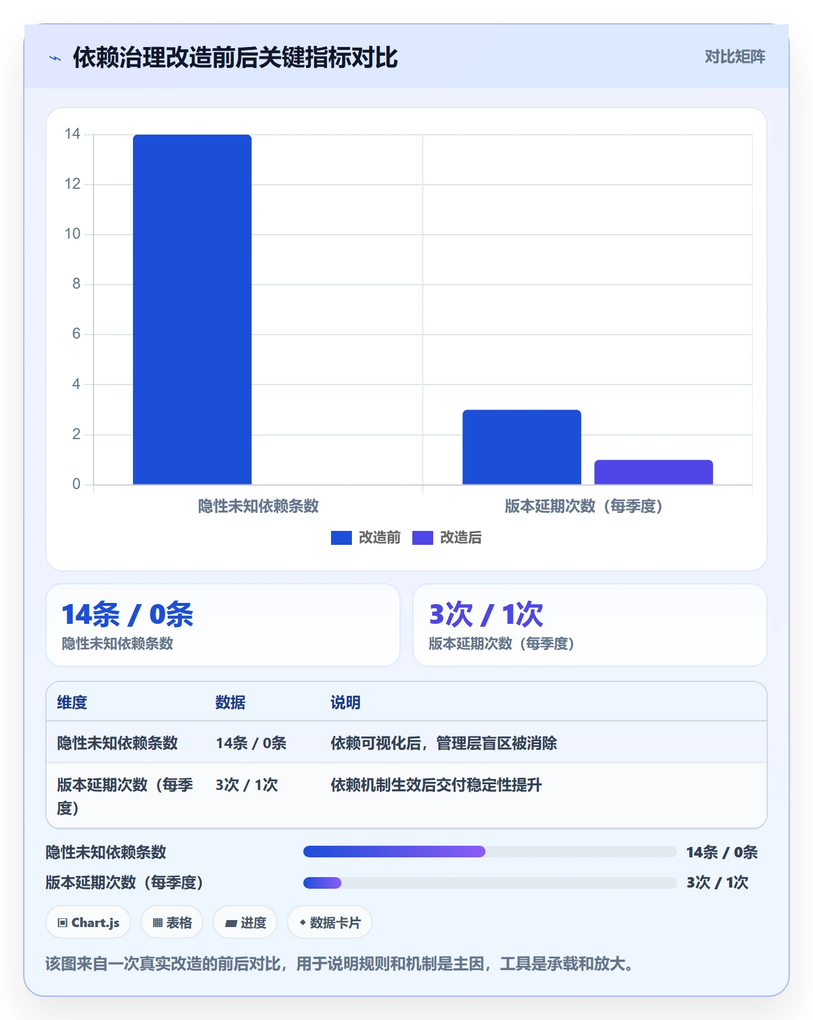Image resolution: width=813 pixels, height=1020 pixels.
Task: Click the 14条 / 0条 table cell
Action: (251, 744)
